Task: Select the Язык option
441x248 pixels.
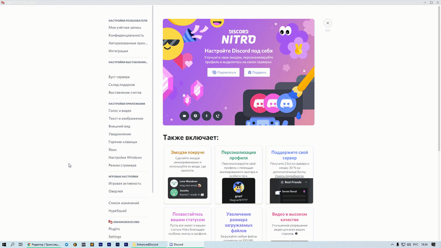Action: [112, 150]
